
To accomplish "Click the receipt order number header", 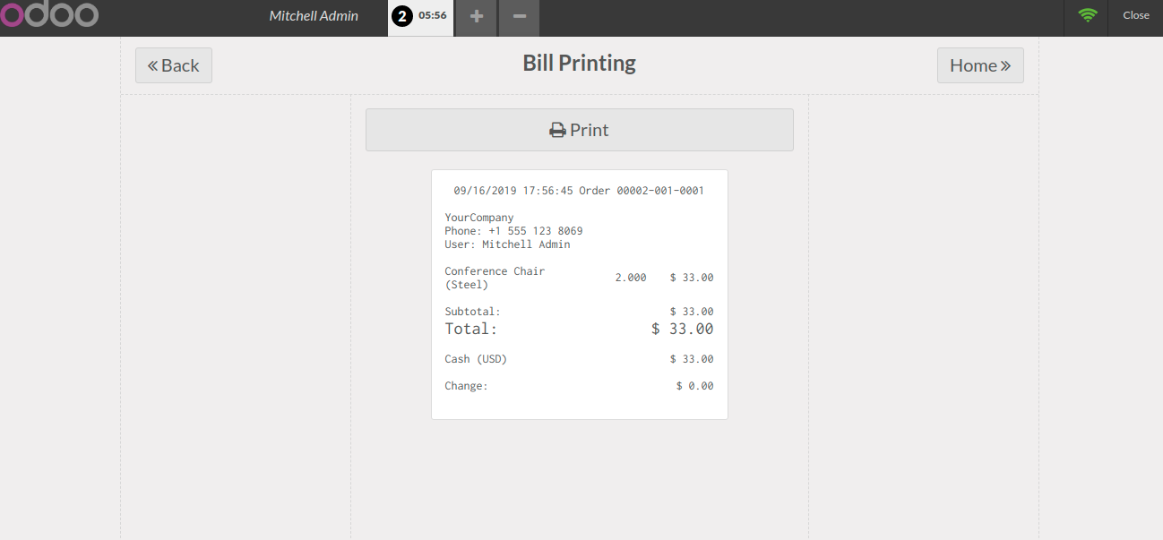I will (x=579, y=191).
